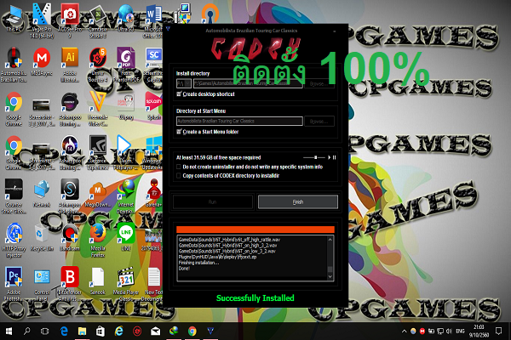
Task: Enable Do not create uninstaller checkbox
Action: (x=179, y=167)
